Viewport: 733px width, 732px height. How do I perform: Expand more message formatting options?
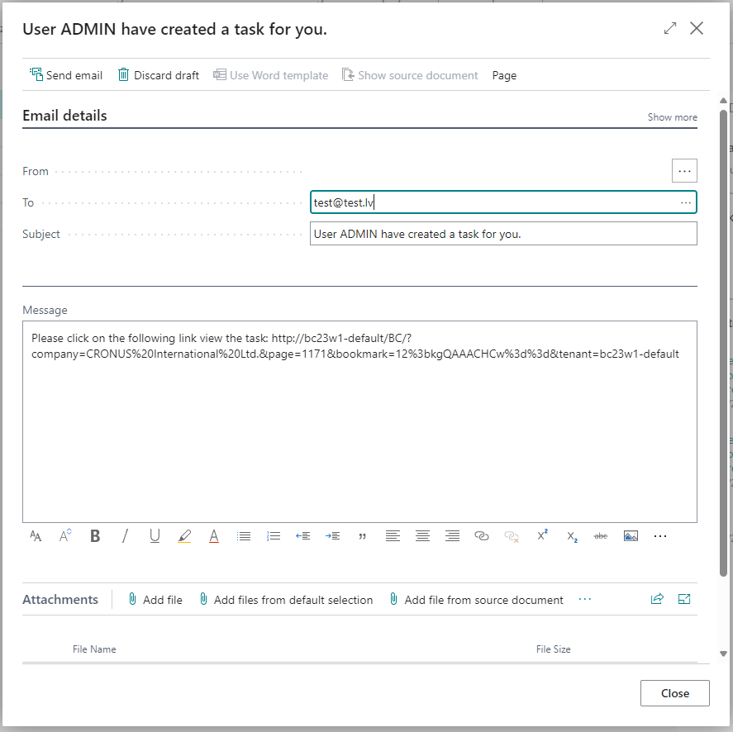coord(660,536)
